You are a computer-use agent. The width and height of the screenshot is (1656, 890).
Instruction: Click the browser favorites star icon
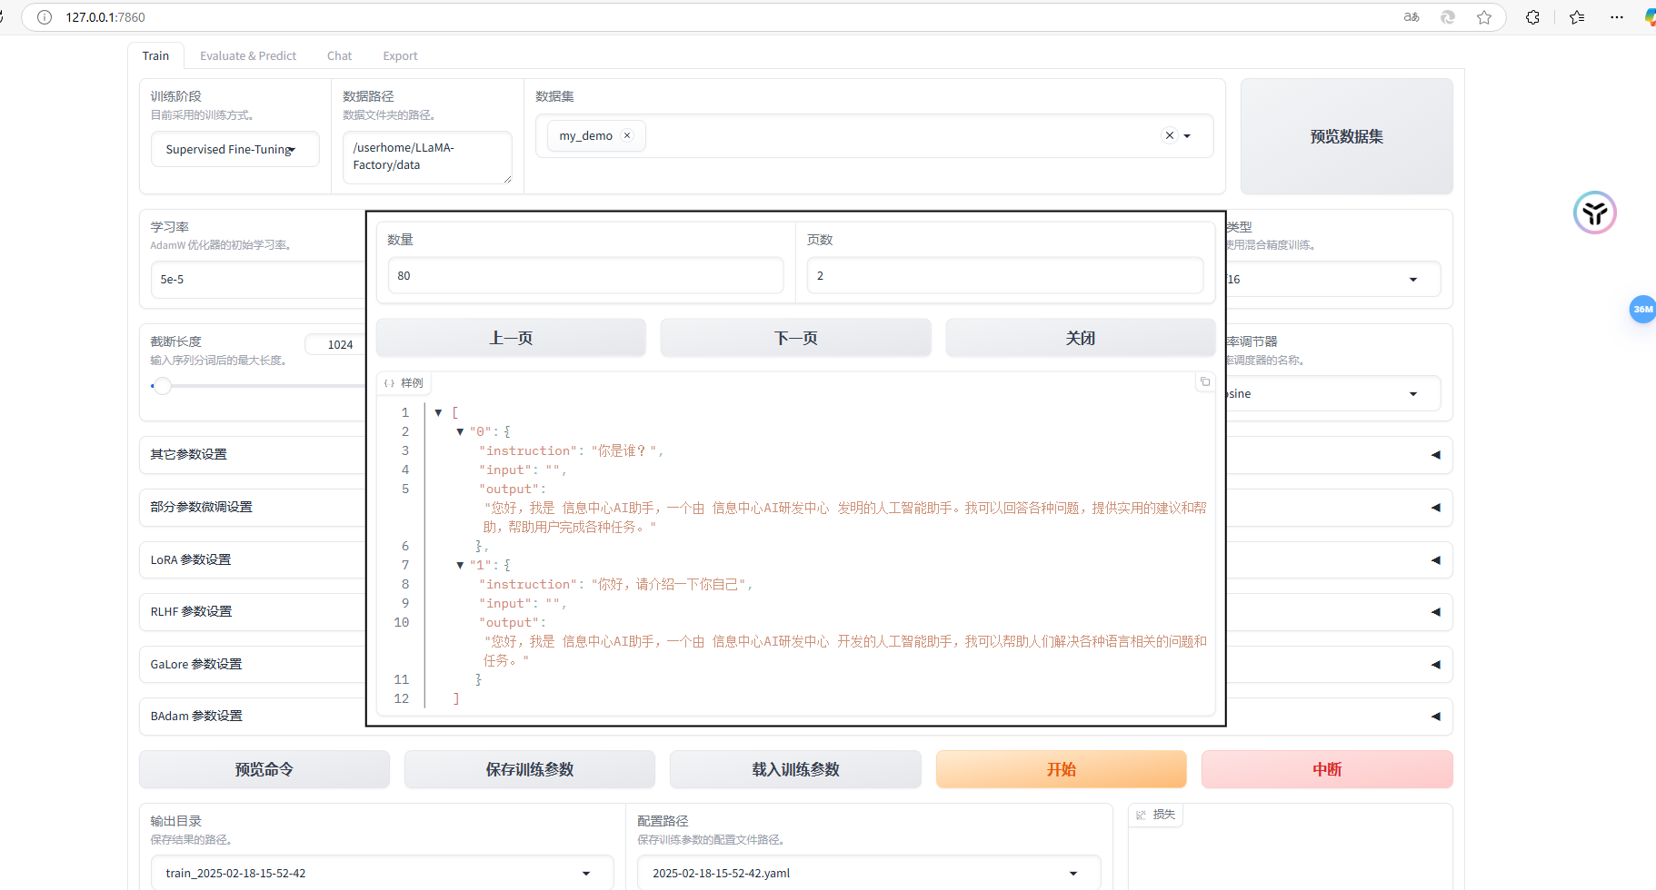1484,17
